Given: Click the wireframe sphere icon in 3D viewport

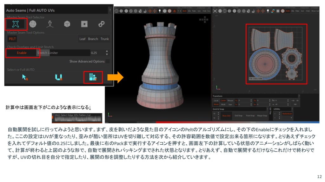Looking at the screenshot, I should (116, 11).
